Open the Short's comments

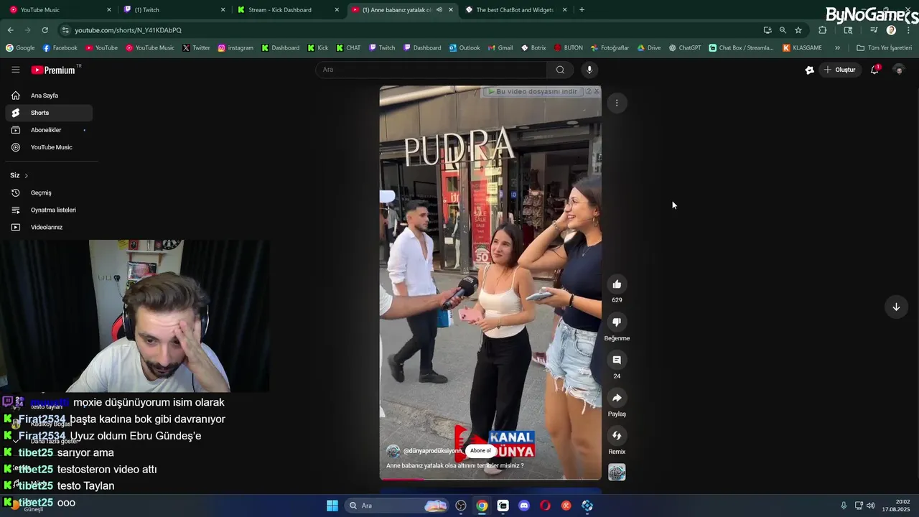617,360
